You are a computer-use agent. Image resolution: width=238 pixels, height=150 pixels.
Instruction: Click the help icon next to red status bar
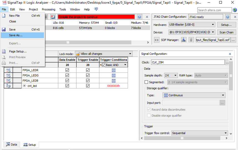pos(139,17)
